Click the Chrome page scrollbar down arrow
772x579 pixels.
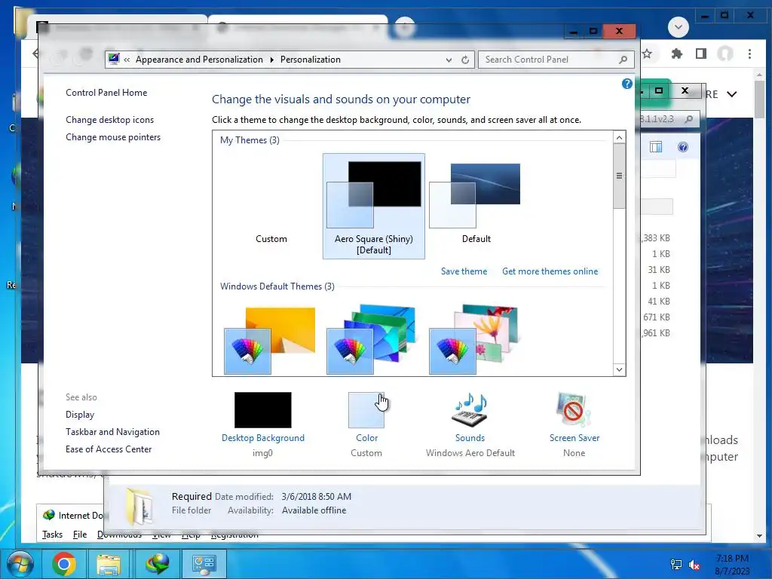759,536
